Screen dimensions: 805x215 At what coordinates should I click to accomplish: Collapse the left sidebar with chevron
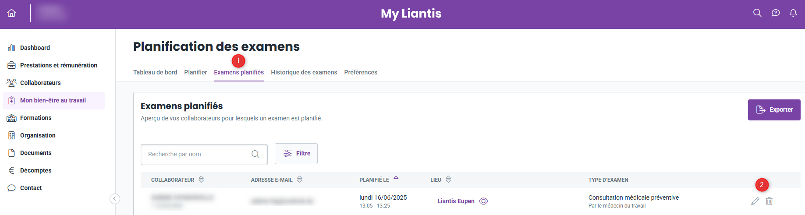pyautogui.click(x=114, y=199)
